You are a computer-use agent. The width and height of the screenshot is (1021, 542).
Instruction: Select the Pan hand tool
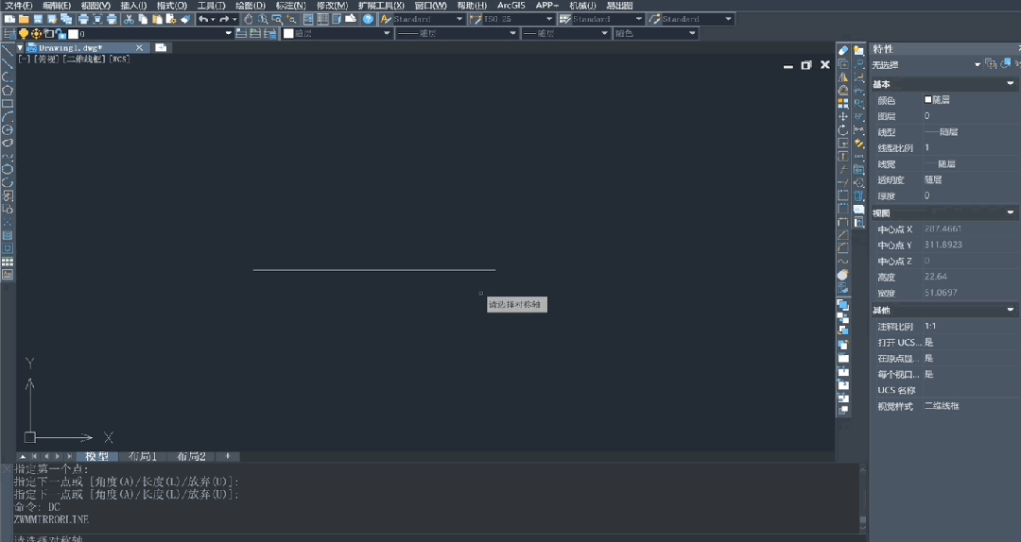pos(249,19)
